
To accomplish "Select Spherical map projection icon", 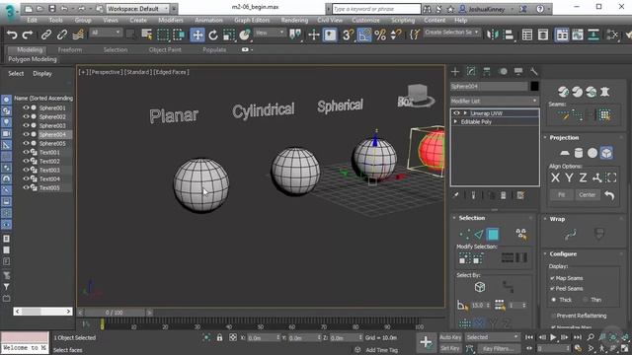I will click(x=592, y=153).
